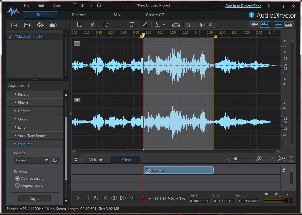Open the Presets Default dropdown
This screenshot has width=302, height=215.
click(x=32, y=160)
